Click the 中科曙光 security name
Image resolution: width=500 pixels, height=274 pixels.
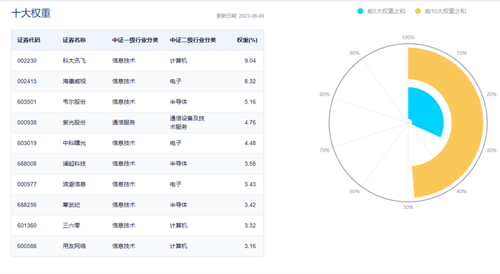74,143
